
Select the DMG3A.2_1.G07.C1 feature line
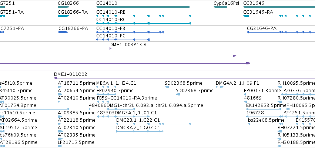tap(140, 131)
